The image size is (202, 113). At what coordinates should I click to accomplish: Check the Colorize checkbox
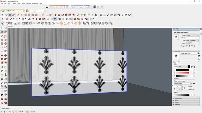click(x=187, y=87)
